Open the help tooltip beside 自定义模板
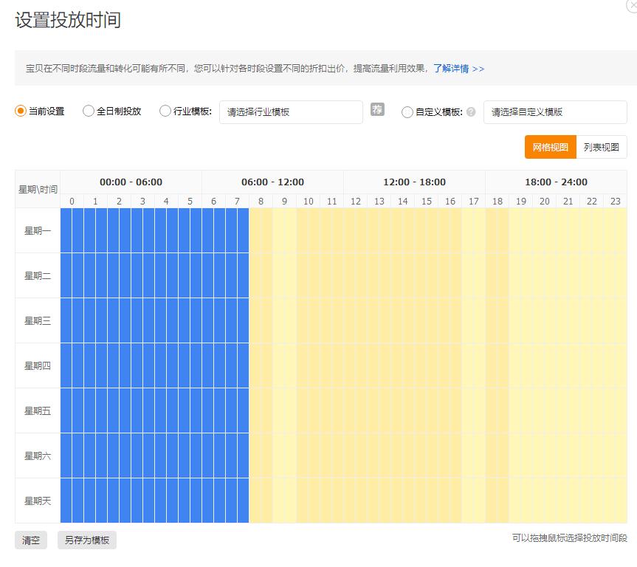Image resolution: width=637 pixels, height=567 pixels. click(x=470, y=112)
